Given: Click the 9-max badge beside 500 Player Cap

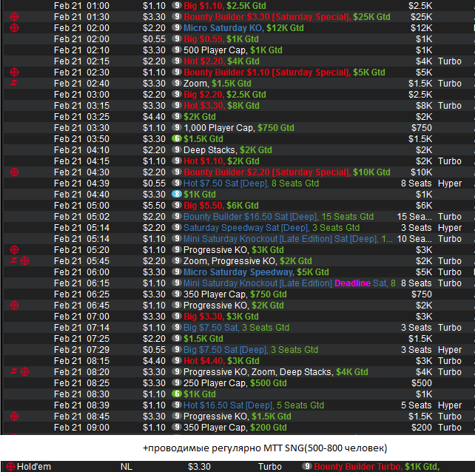Looking at the screenshot, I should [177, 50].
